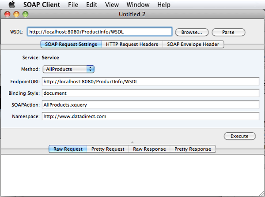
Task: Click the WSDL URL input field
Action: coord(99,32)
